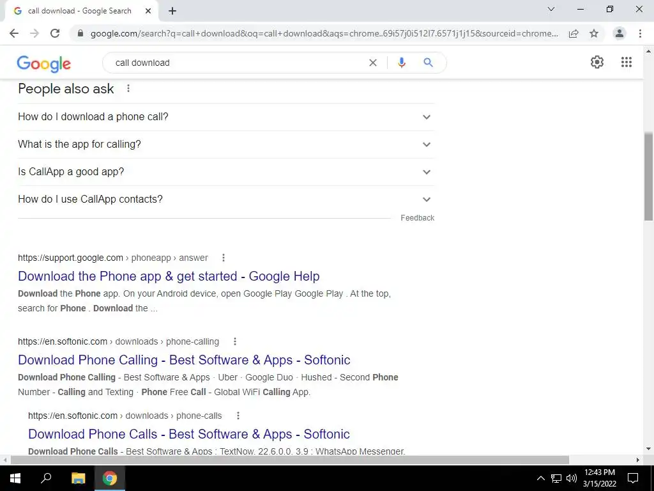Open File Explorer from the taskbar
654x491 pixels.
click(x=78, y=478)
